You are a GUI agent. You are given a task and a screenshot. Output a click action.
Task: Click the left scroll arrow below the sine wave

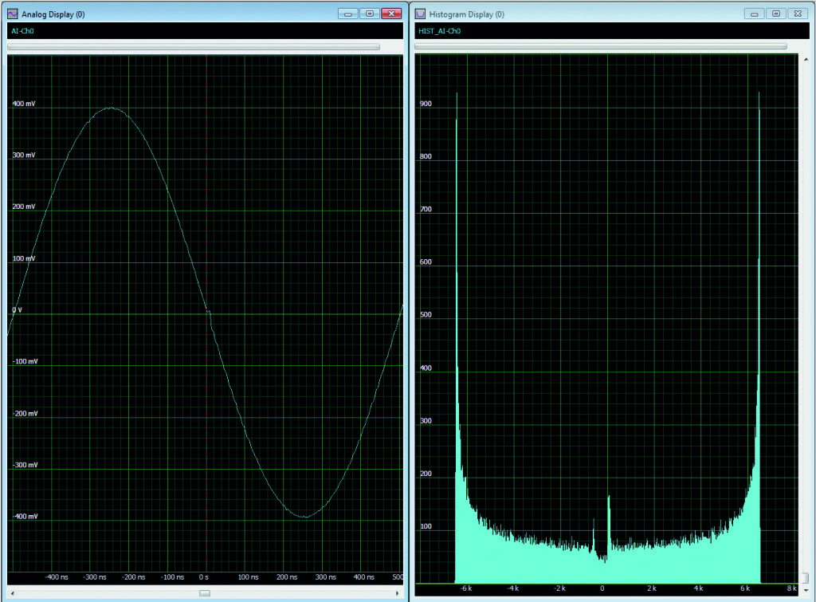coord(11,593)
